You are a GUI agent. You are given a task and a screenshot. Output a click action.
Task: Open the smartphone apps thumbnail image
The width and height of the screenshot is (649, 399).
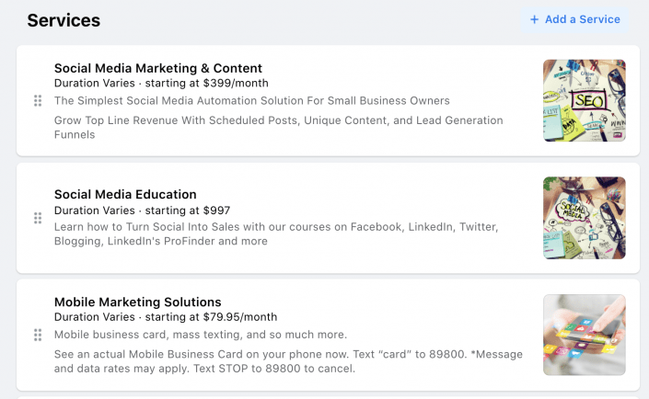click(585, 335)
